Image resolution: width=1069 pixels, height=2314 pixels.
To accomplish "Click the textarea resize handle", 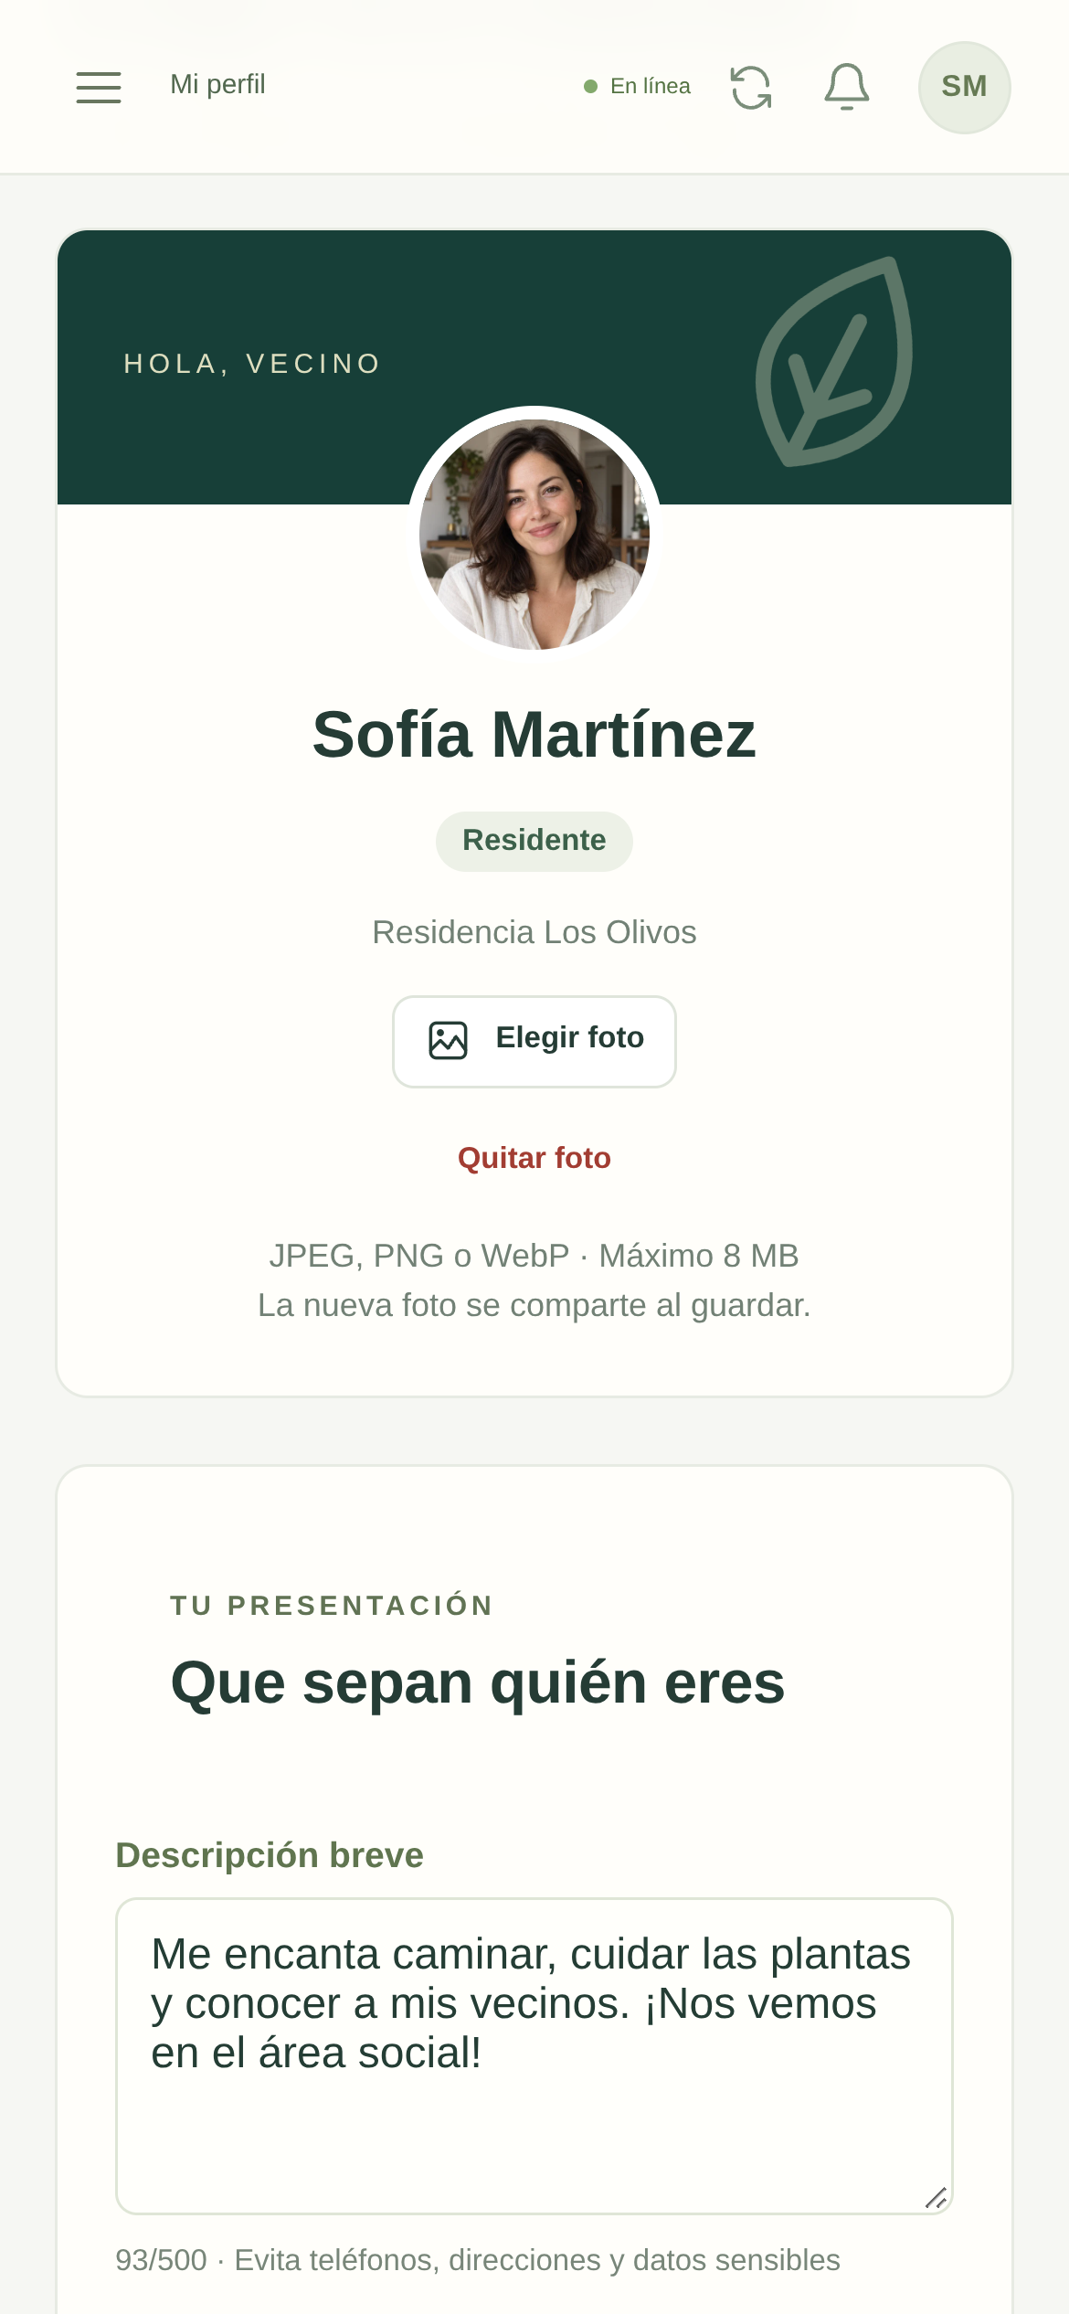I will coord(935,2198).
